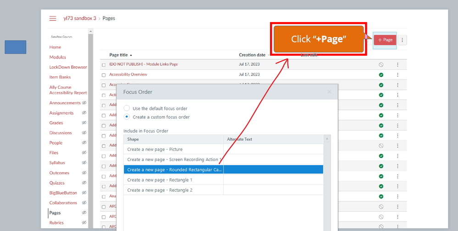Image resolution: width=458 pixels, height=231 pixels.
Task: Click the 'Shape' column header
Action: 173,139
